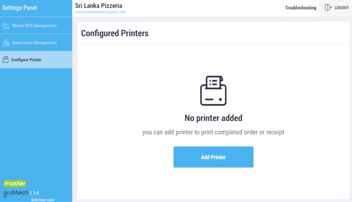Viewport: 352px width, 202px height.
Task: Click the version 1.0 label
Action: pyautogui.click(x=36, y=193)
